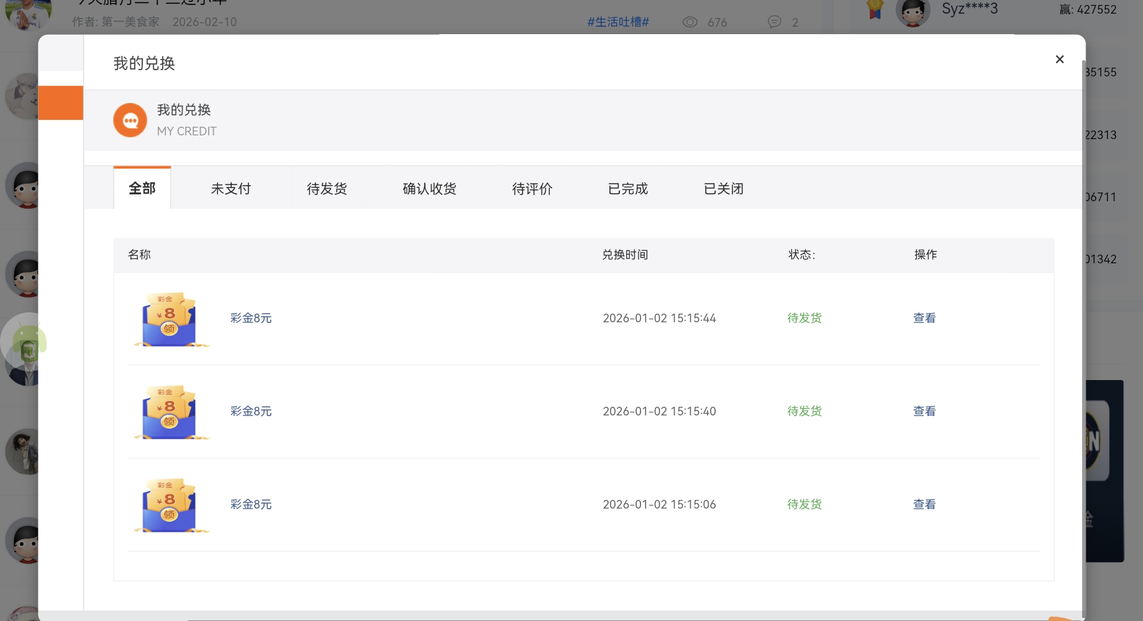The height and width of the screenshot is (621, 1143).
Task: Click the eye icon showing 676 views
Action: [690, 22]
